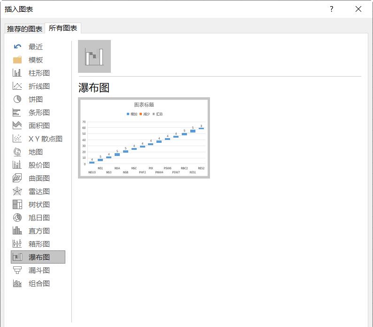Screen dimensions: 373x327
Task: Click the 柱形图 label
Action: pyautogui.click(x=39, y=73)
